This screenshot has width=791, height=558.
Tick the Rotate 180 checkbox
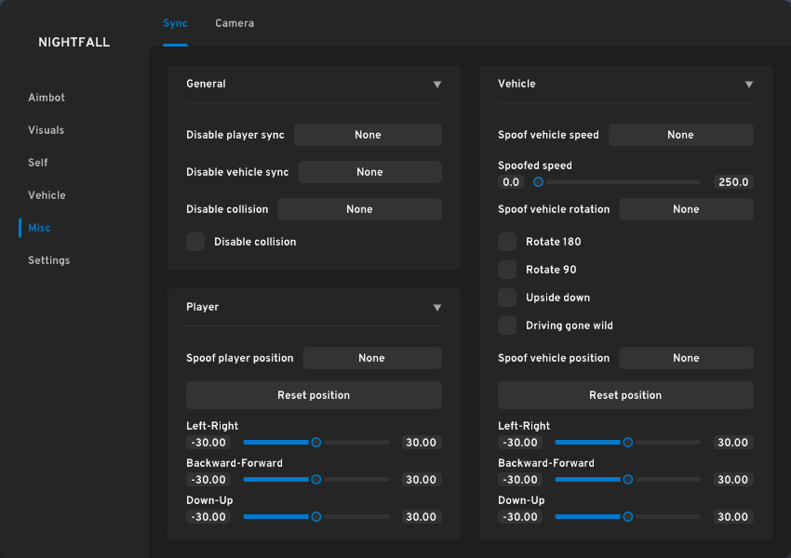tap(507, 242)
